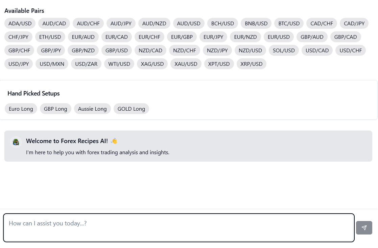Pick the USD/JPY pair chip
This screenshot has height=248, width=378.
19,64
